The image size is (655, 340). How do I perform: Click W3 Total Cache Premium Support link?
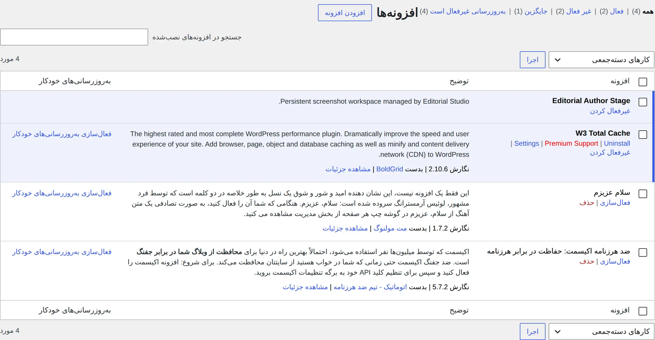(571, 144)
